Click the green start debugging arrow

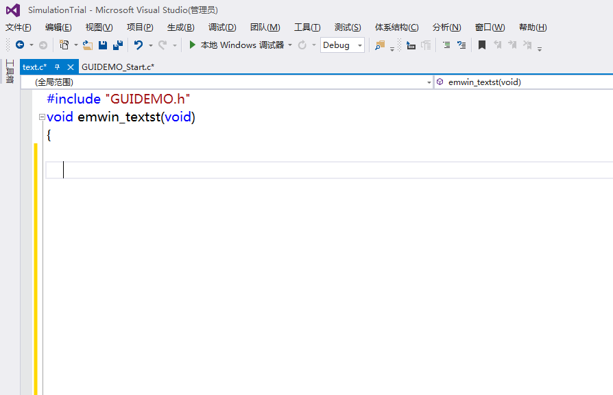pos(192,45)
